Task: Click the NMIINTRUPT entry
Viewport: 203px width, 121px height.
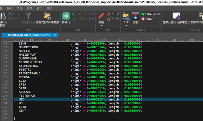Action: [28, 55]
